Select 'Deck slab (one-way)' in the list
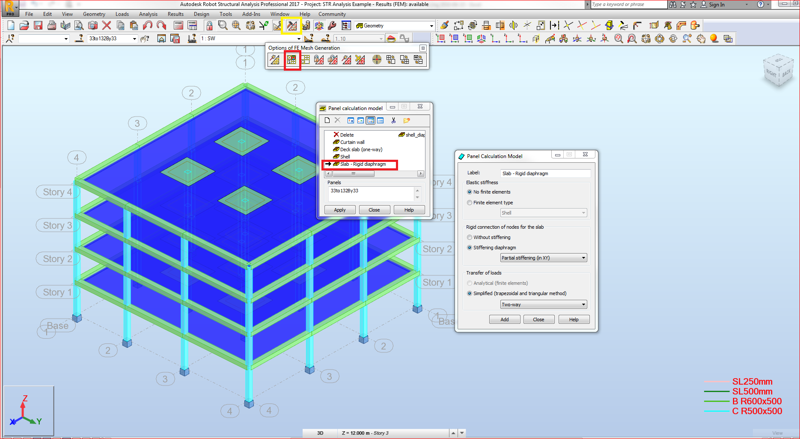Viewport: 800px width, 439px height. click(361, 149)
